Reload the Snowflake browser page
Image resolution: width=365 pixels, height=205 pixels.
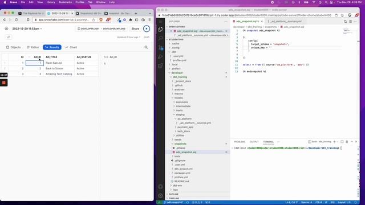[17, 20]
